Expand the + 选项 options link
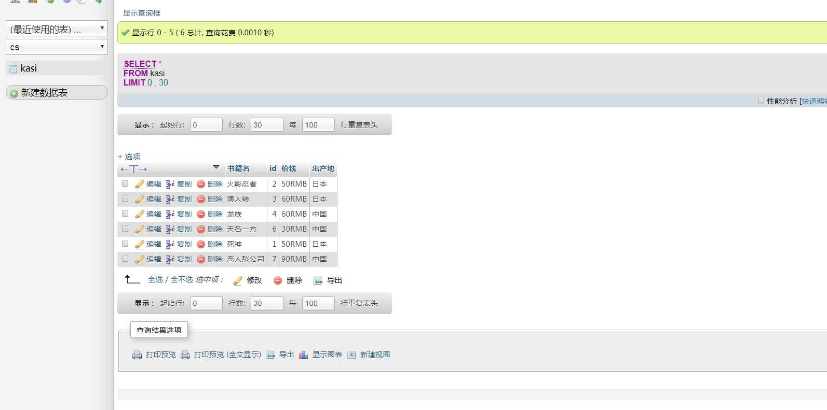The image size is (827, 410). pyautogui.click(x=129, y=157)
